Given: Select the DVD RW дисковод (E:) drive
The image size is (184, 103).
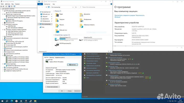Looking at the screenshot, I should click(63, 44).
